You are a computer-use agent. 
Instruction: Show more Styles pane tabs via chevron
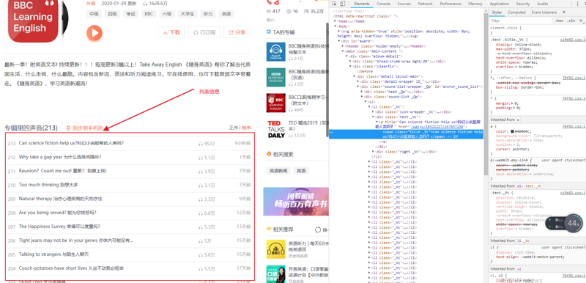point(563,12)
